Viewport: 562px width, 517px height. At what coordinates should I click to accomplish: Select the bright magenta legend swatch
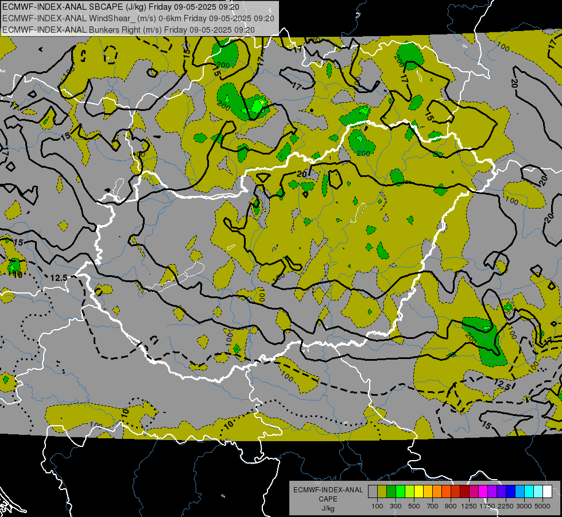(483, 492)
